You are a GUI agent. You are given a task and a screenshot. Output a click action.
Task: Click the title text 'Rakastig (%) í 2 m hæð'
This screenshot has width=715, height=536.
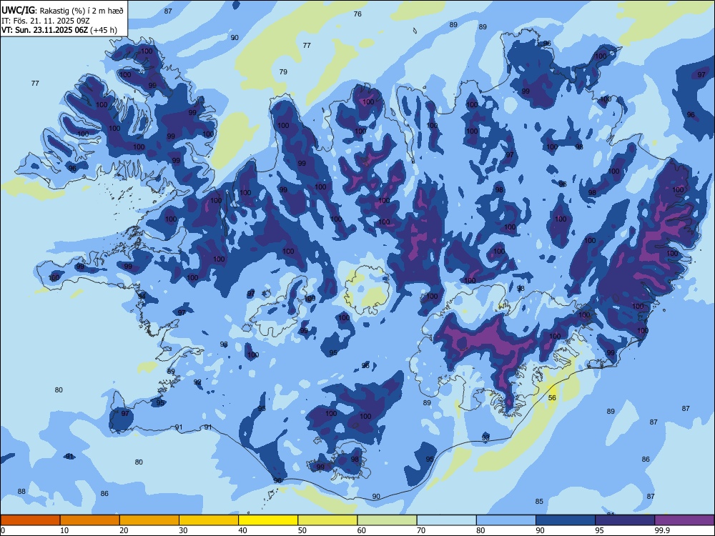[82, 11]
